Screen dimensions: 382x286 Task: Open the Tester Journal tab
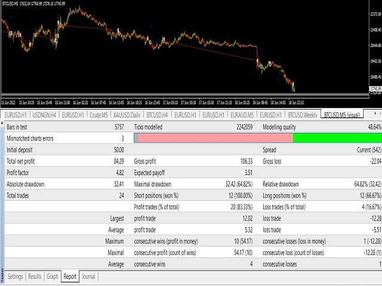pyautogui.click(x=88, y=276)
